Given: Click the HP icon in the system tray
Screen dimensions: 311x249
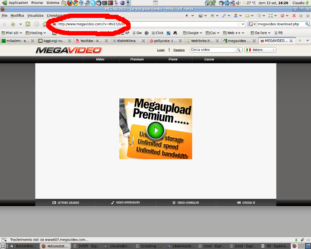Looking at the screenshot, I should pyautogui.click(x=227, y=3).
